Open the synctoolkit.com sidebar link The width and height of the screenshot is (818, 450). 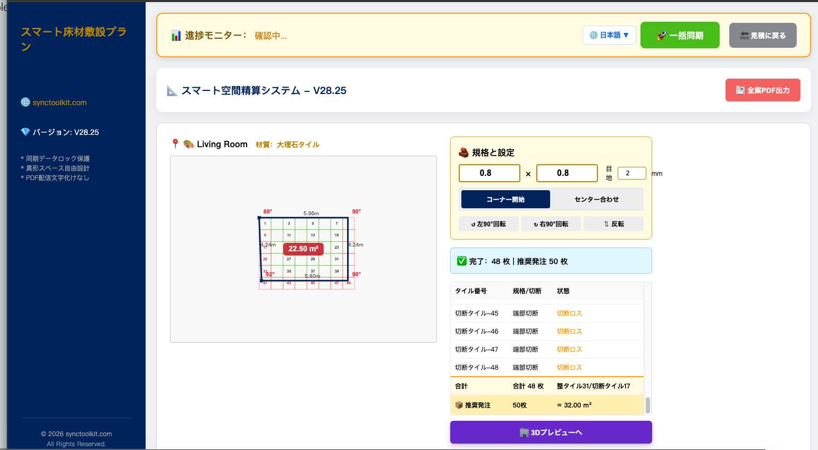coord(60,103)
